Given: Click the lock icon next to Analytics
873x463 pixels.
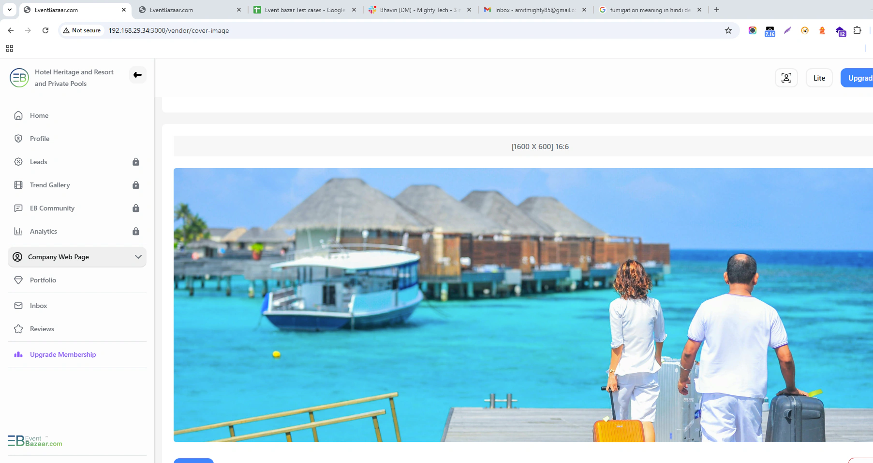Looking at the screenshot, I should [x=136, y=231].
